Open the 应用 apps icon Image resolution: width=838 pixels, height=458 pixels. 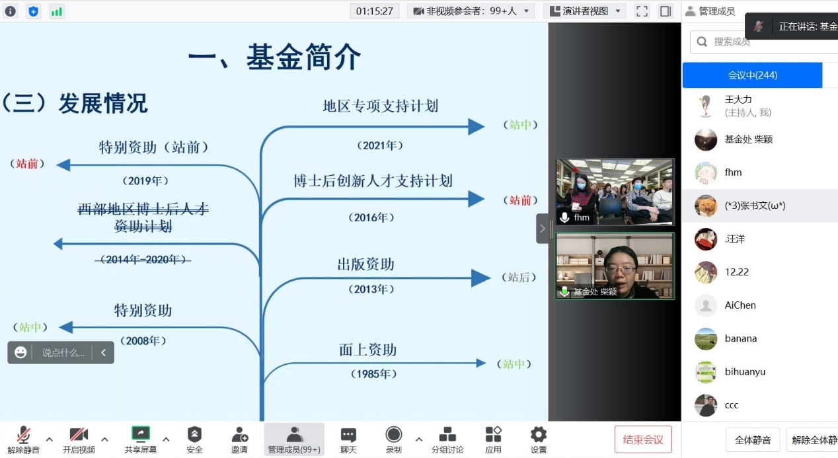pyautogui.click(x=493, y=439)
